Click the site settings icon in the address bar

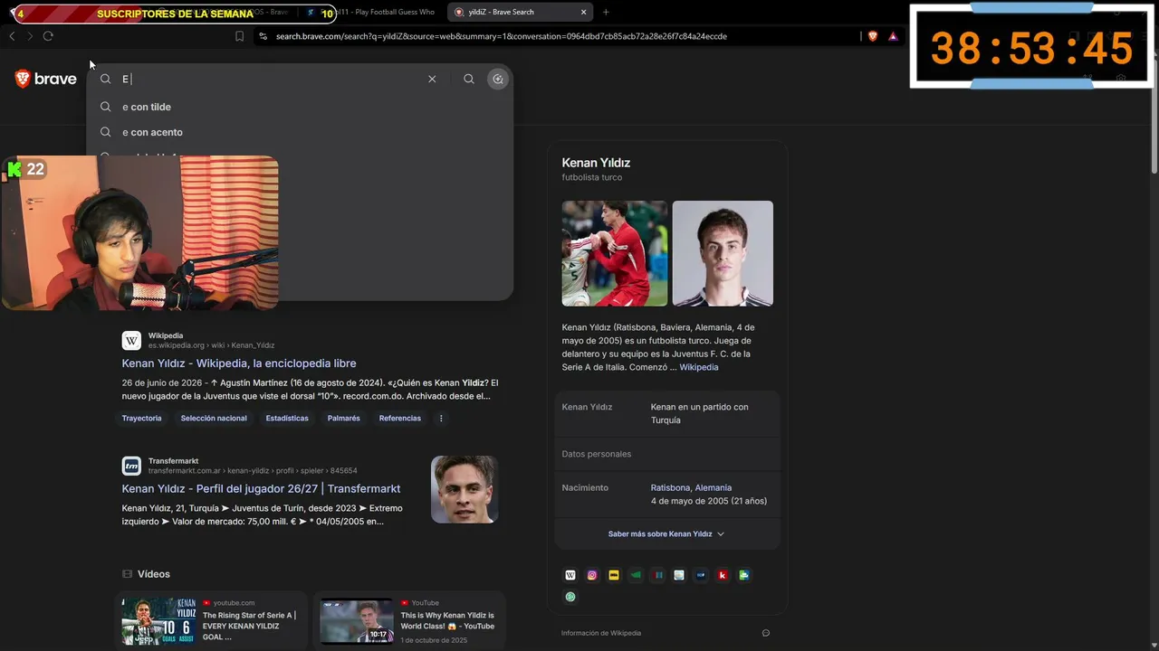263,36
